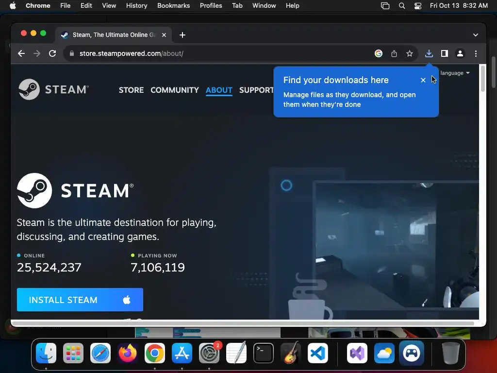Open Trash from the dock

451,353
